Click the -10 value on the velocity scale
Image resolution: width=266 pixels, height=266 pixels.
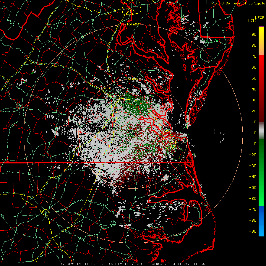click(253, 144)
